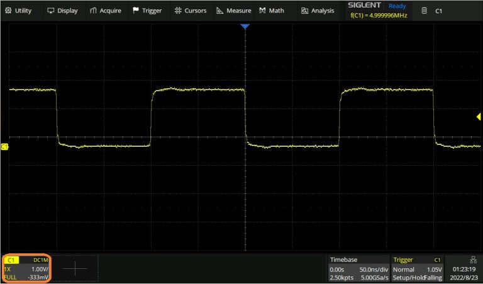Open the Trigger menu
Screen dimensions: 483x284
tap(147, 11)
